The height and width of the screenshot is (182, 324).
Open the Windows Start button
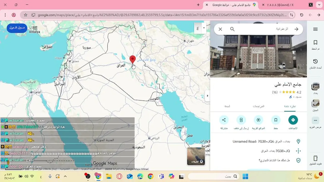[x=245, y=176]
